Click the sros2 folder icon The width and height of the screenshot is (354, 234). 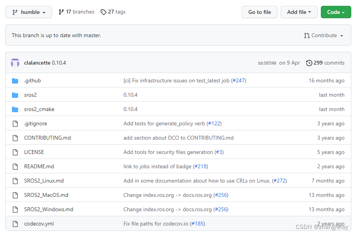(15, 95)
